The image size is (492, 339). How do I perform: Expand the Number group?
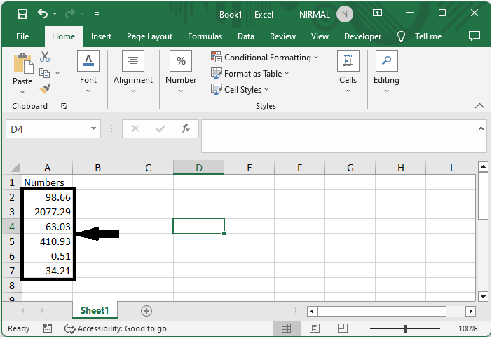(x=181, y=72)
